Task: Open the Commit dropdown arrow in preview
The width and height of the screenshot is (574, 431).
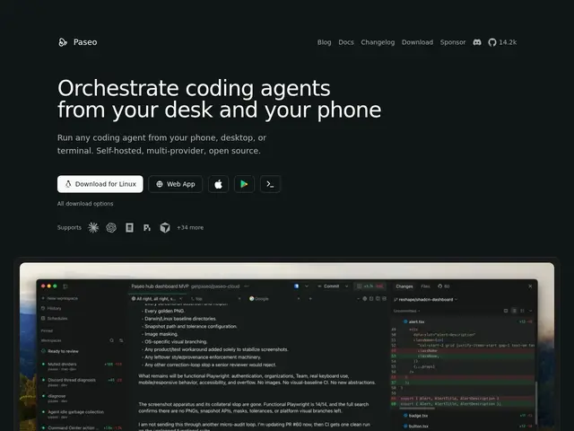Action: pos(347,286)
